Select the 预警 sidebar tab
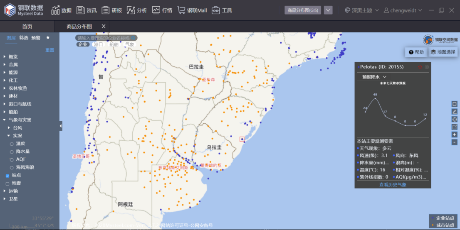The width and height of the screenshot is (460, 230). tap(36, 38)
